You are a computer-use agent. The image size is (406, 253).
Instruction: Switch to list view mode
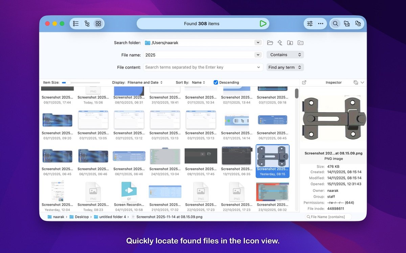tap(76, 24)
